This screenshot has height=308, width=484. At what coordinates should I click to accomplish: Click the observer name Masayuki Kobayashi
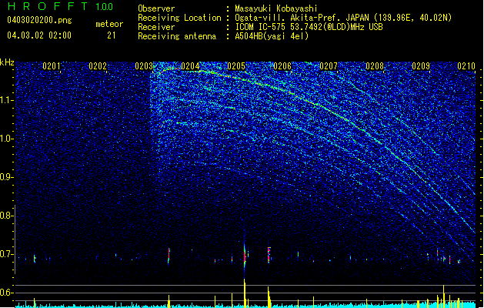coord(276,8)
